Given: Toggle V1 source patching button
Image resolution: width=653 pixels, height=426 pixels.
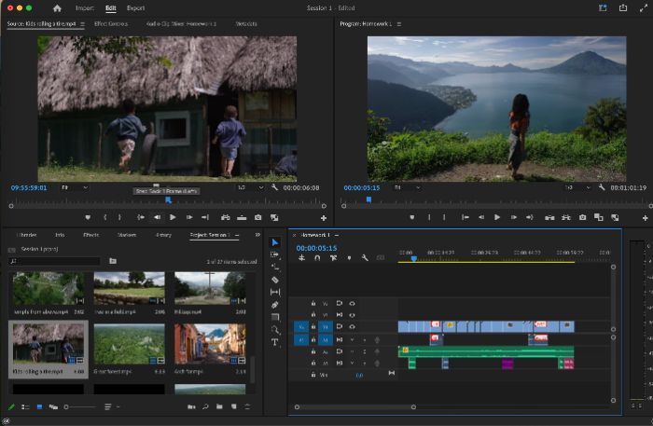Looking at the screenshot, I should pyautogui.click(x=301, y=326).
